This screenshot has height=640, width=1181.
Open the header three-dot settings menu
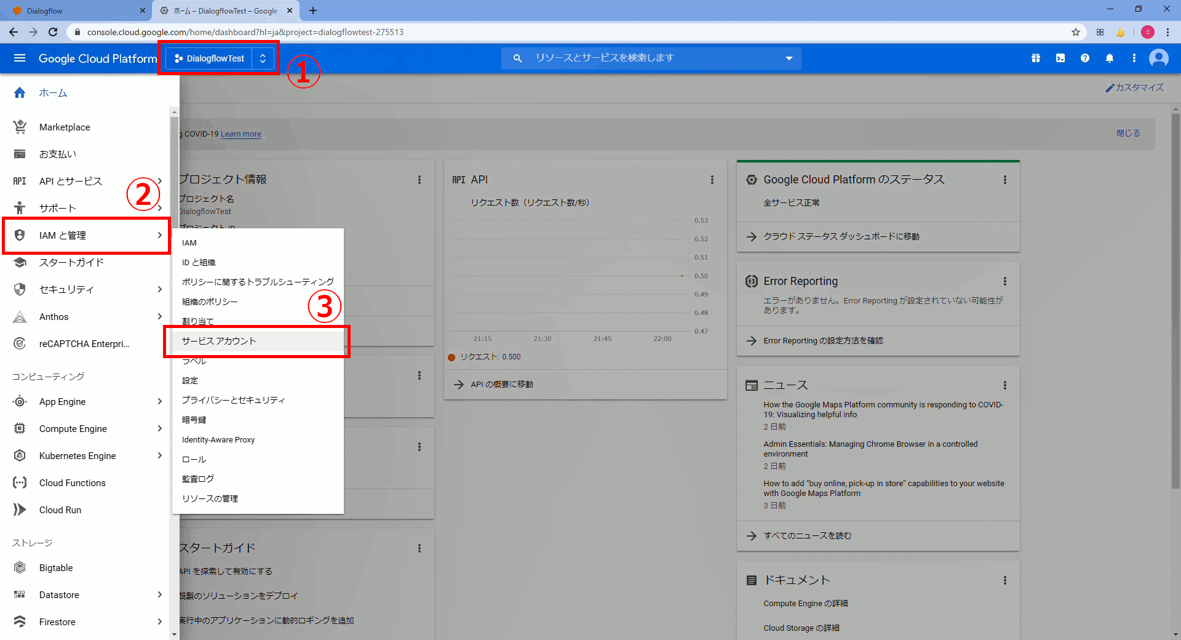[x=1134, y=58]
